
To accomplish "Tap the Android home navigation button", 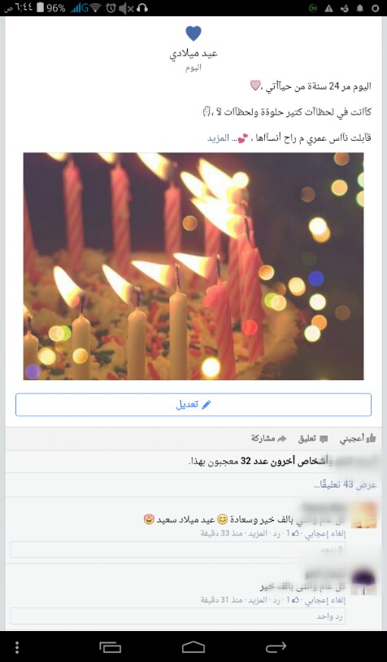I will 193,647.
